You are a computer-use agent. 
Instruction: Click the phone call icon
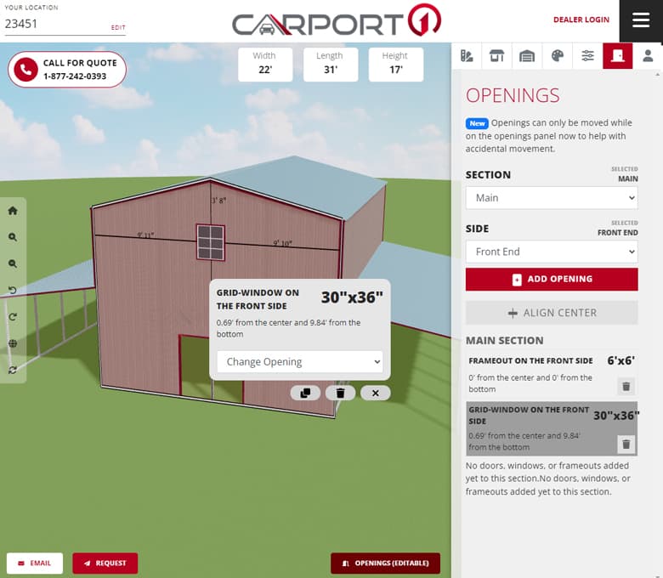click(x=25, y=70)
